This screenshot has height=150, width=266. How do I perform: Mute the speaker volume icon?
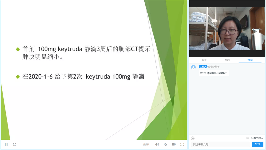(x=157, y=144)
